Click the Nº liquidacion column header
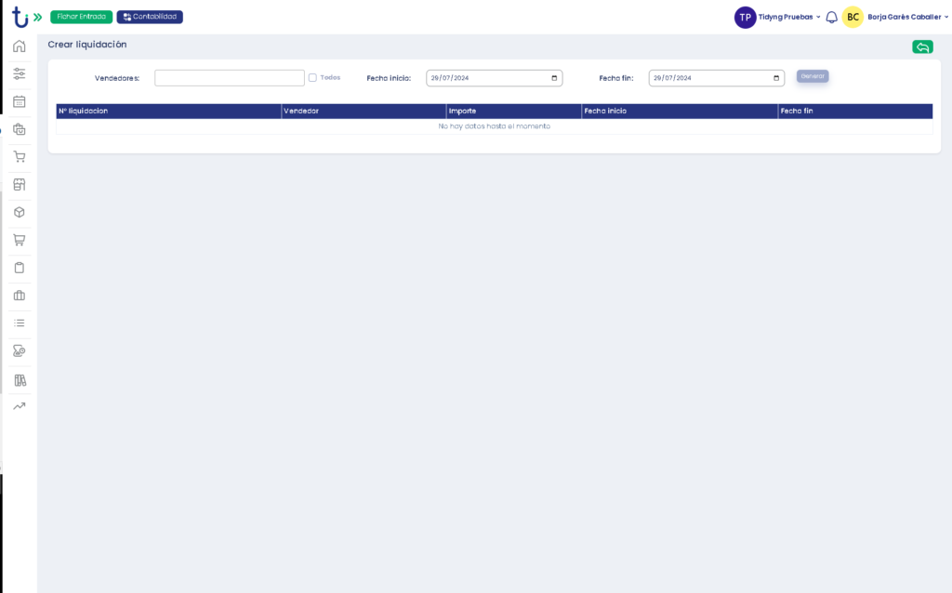 coord(84,112)
